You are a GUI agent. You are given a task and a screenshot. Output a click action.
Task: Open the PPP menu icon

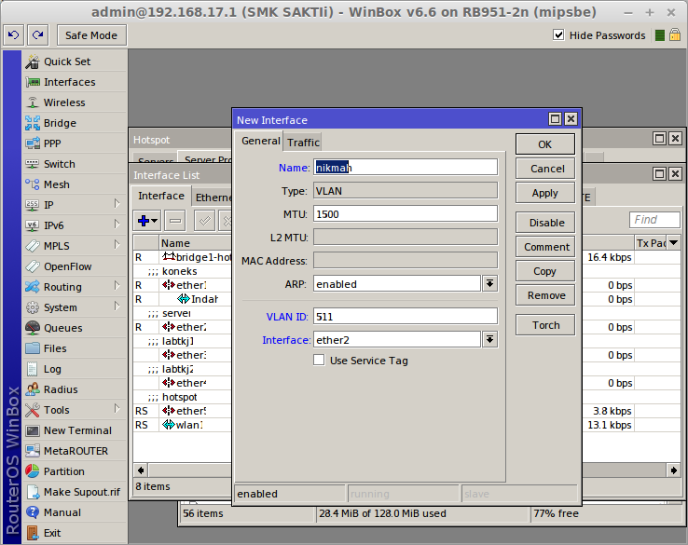pos(33,143)
